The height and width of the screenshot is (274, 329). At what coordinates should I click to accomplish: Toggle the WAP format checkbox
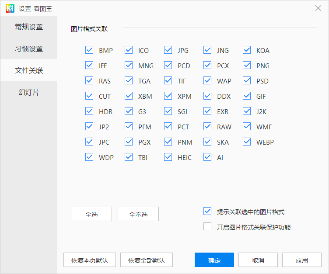(x=207, y=81)
